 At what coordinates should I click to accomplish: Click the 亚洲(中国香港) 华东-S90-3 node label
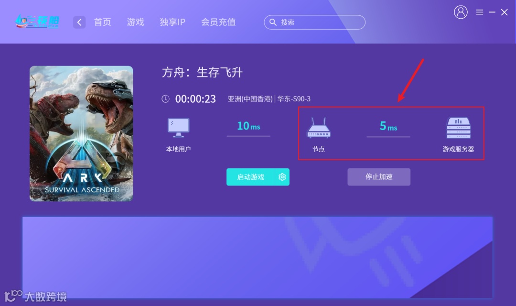tap(269, 99)
